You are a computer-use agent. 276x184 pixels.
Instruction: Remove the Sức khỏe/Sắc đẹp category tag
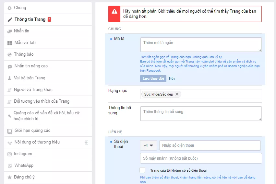click(x=177, y=94)
